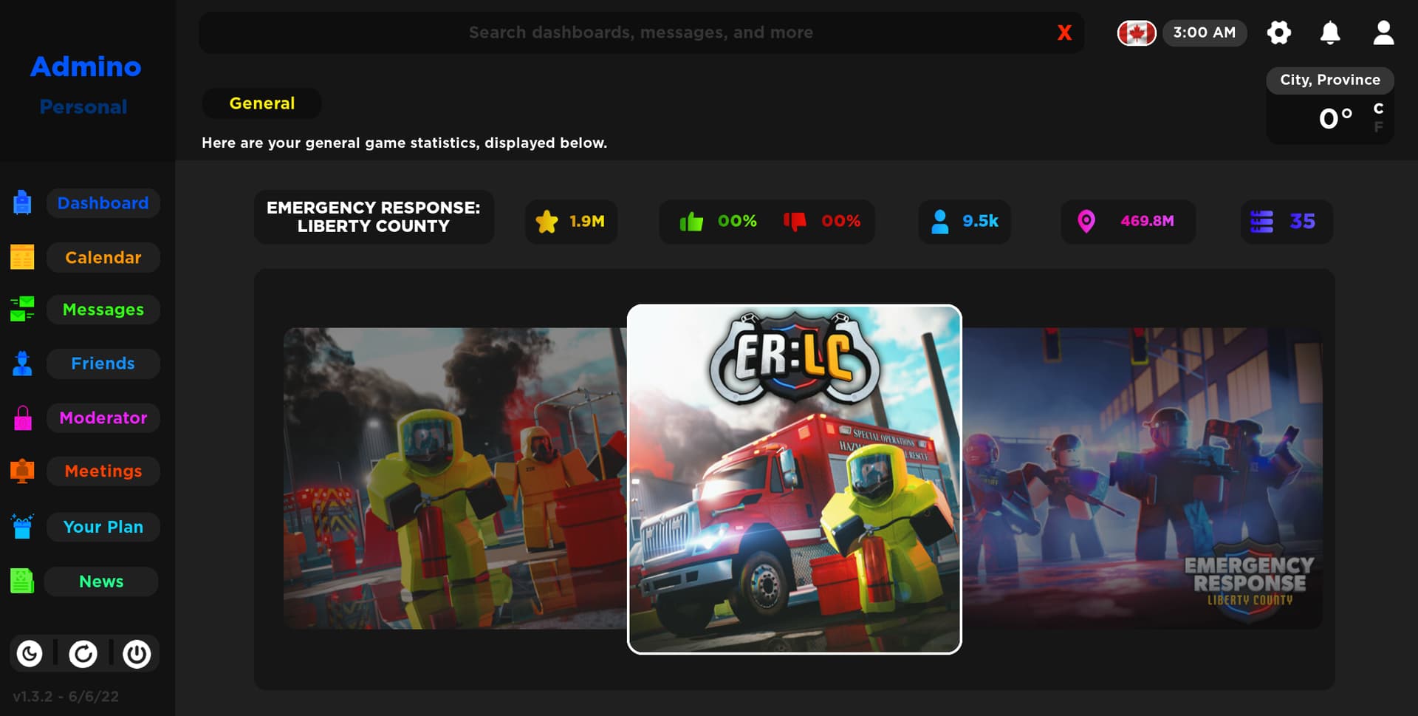Viewport: 1418px width, 716px height.
Task: Click the Emergency Response: Liberty County title
Action: [x=374, y=216]
